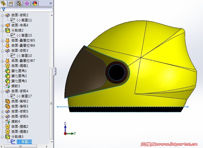Collapse the 分割線3 feature node
This screenshot has width=203, height=148.
[x=2, y=137]
